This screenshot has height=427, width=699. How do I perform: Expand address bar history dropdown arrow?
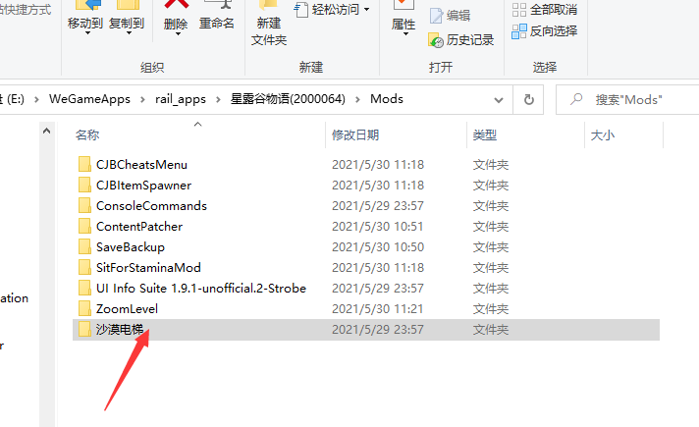[x=499, y=100]
